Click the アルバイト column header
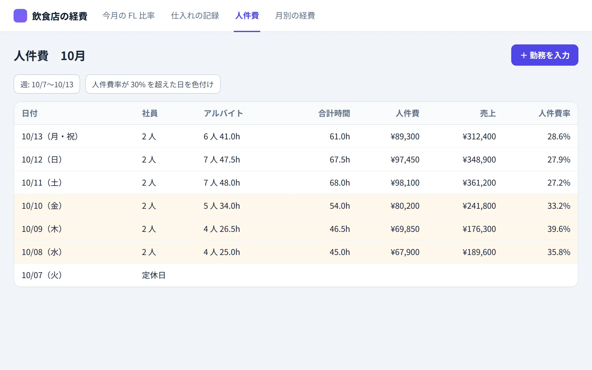Screen dimensions: 592x370 pos(223,113)
